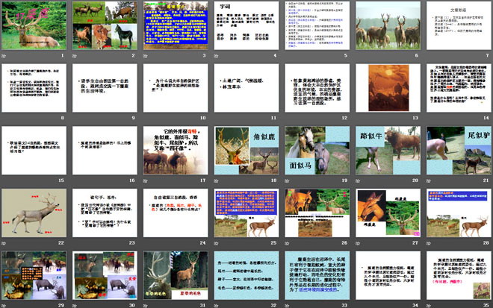This screenshot has width=493, height=308.
Task: Select slide 5 with blue and black text
Action: click(317, 25)
